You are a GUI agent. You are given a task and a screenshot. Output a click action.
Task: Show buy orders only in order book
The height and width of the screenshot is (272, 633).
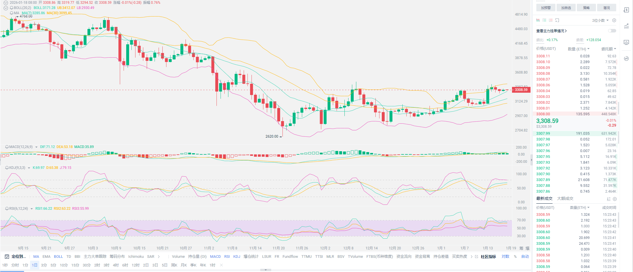(x=544, y=20)
